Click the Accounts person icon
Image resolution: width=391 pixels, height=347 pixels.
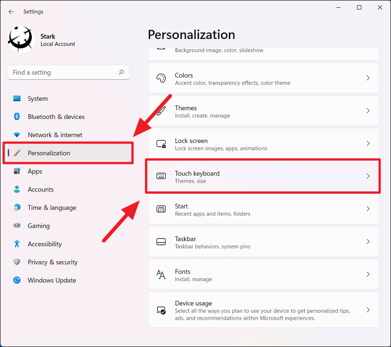pos(17,189)
